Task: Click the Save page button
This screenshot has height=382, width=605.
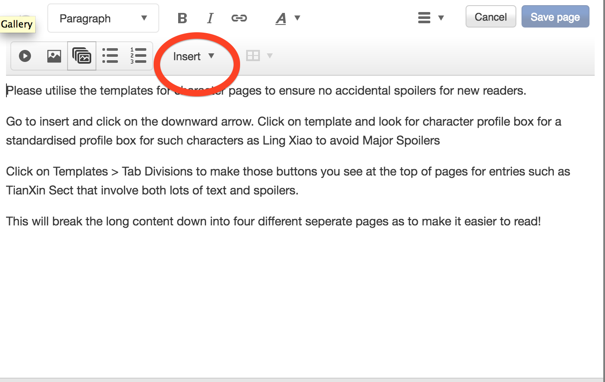Action: (x=555, y=17)
